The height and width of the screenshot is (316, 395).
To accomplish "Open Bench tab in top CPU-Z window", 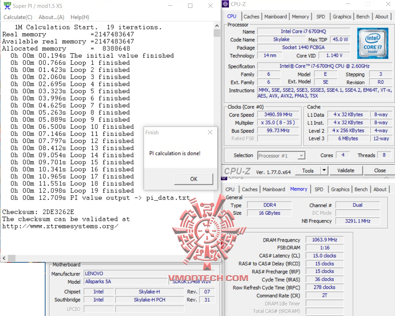I will coord(363,17).
